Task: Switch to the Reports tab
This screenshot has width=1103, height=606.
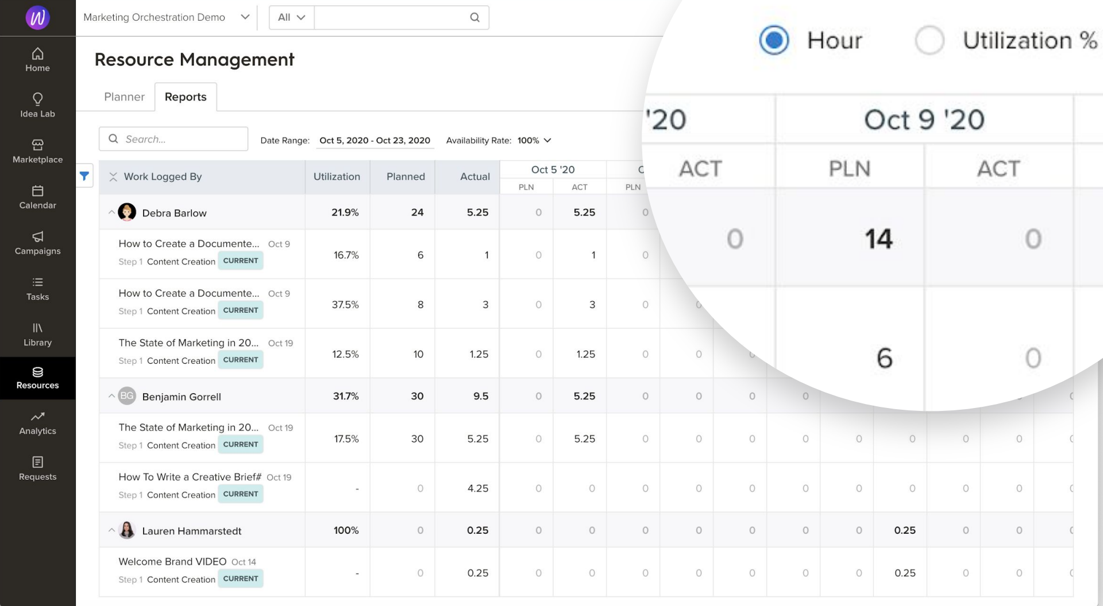Action: (186, 96)
